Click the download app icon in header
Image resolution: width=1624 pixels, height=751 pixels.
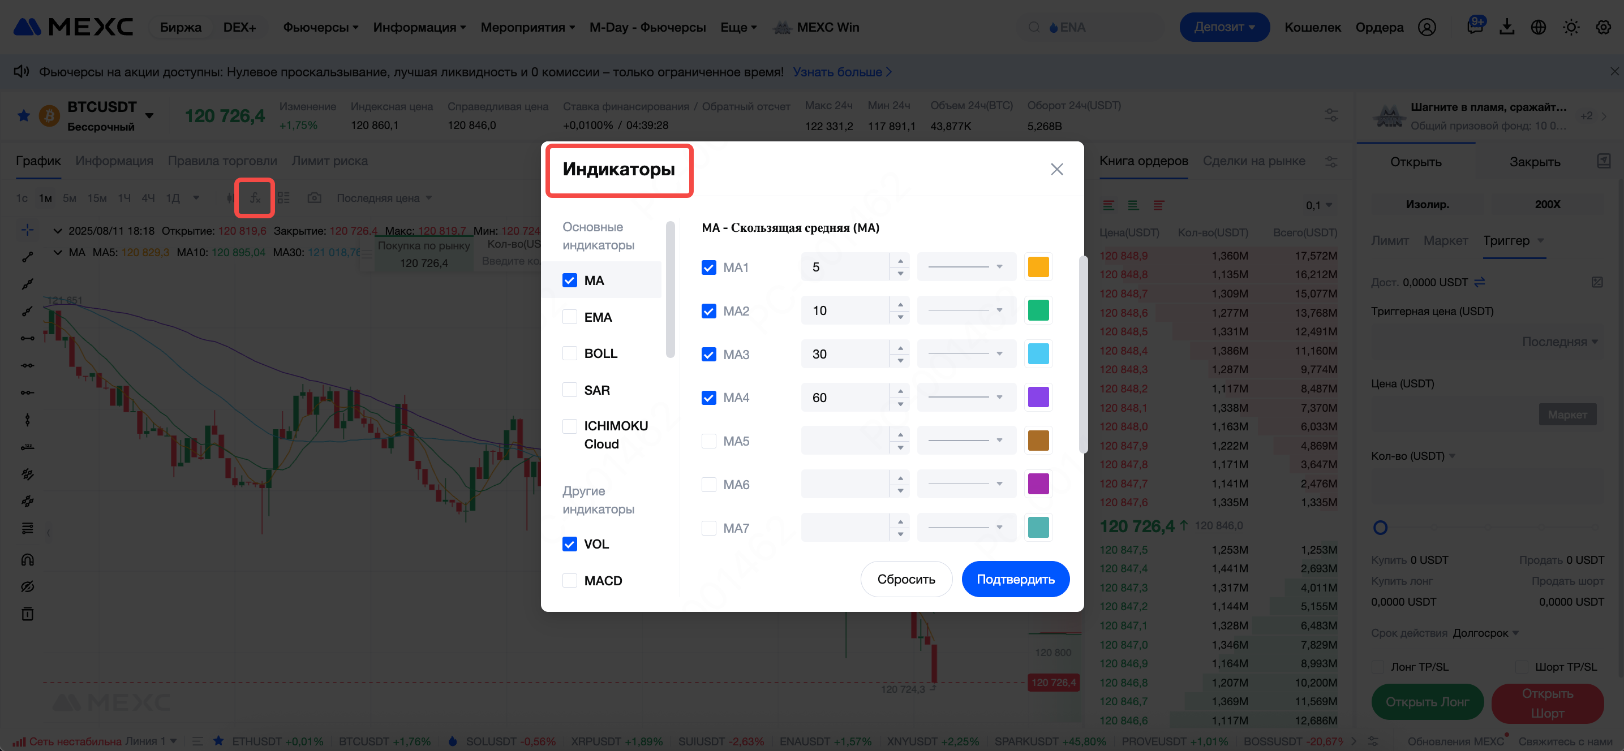coord(1506,27)
